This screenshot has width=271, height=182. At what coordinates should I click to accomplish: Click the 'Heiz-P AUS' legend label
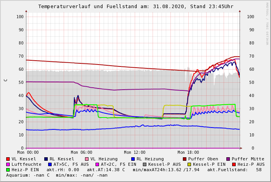tap(251, 164)
